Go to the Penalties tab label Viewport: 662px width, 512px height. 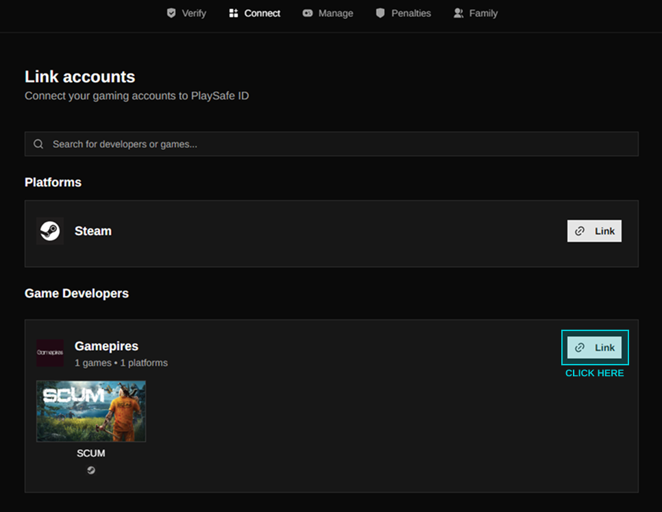(410, 13)
